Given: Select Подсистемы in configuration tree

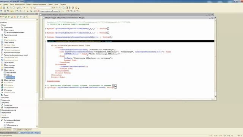Looking at the screenshot, I should tap(8, 27).
